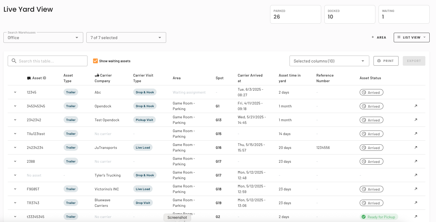Viewport: 436px width, 222px height.
Task: Click the Arrived status badge for 345345345
Action: [371, 106]
